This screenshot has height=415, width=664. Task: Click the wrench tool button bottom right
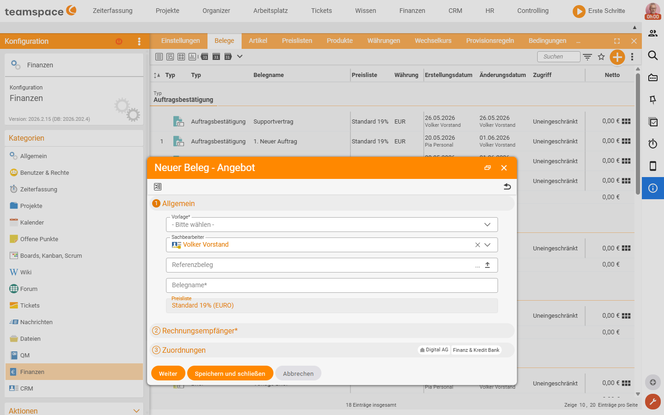click(x=653, y=402)
